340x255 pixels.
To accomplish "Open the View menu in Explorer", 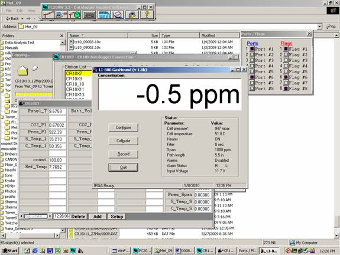I will point(31,11).
